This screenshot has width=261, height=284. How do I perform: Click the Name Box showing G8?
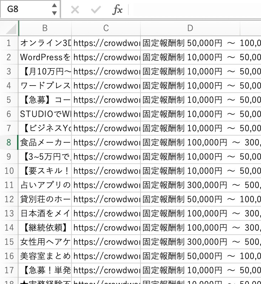30,9
